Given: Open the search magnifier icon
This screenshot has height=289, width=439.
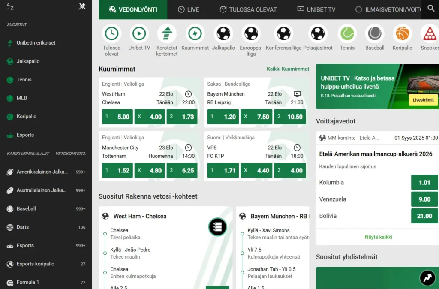Looking at the screenshot, I should tap(431, 9).
